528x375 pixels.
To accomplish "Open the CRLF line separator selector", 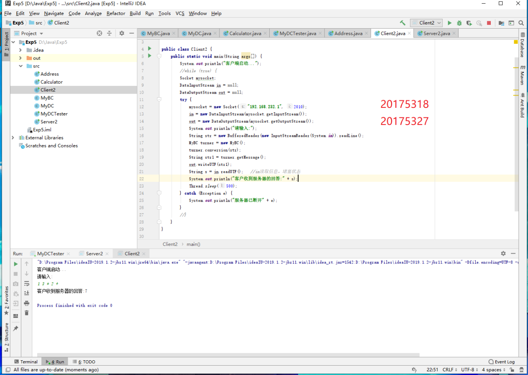I will (449, 370).
